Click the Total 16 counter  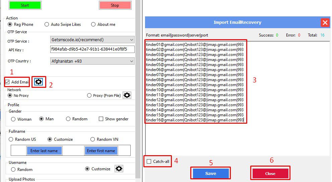pyautogui.click(x=316, y=35)
